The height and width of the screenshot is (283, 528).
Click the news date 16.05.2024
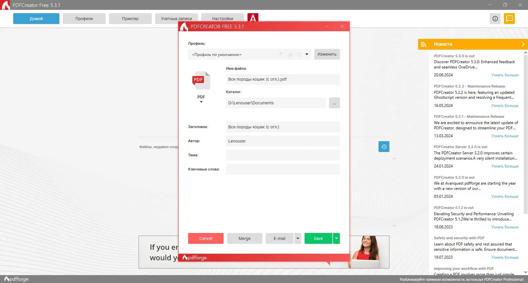point(443,106)
